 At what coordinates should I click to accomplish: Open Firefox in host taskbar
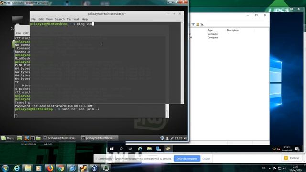(50, 168)
